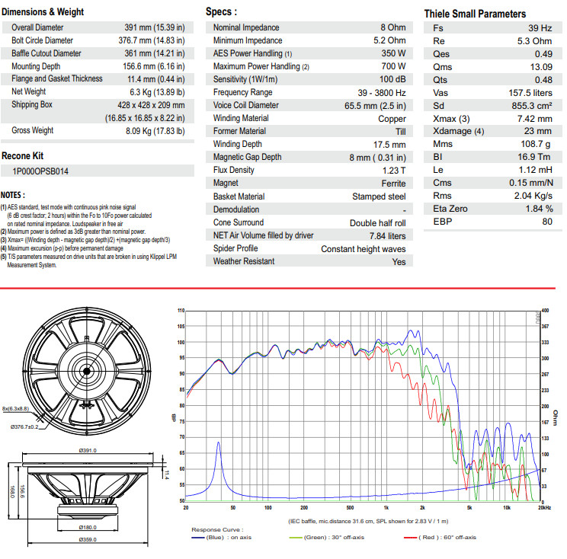Click the 'Magnetic Gap Depth' label
Image resolution: width=567 pixels, height=559 pixels.
point(248,157)
